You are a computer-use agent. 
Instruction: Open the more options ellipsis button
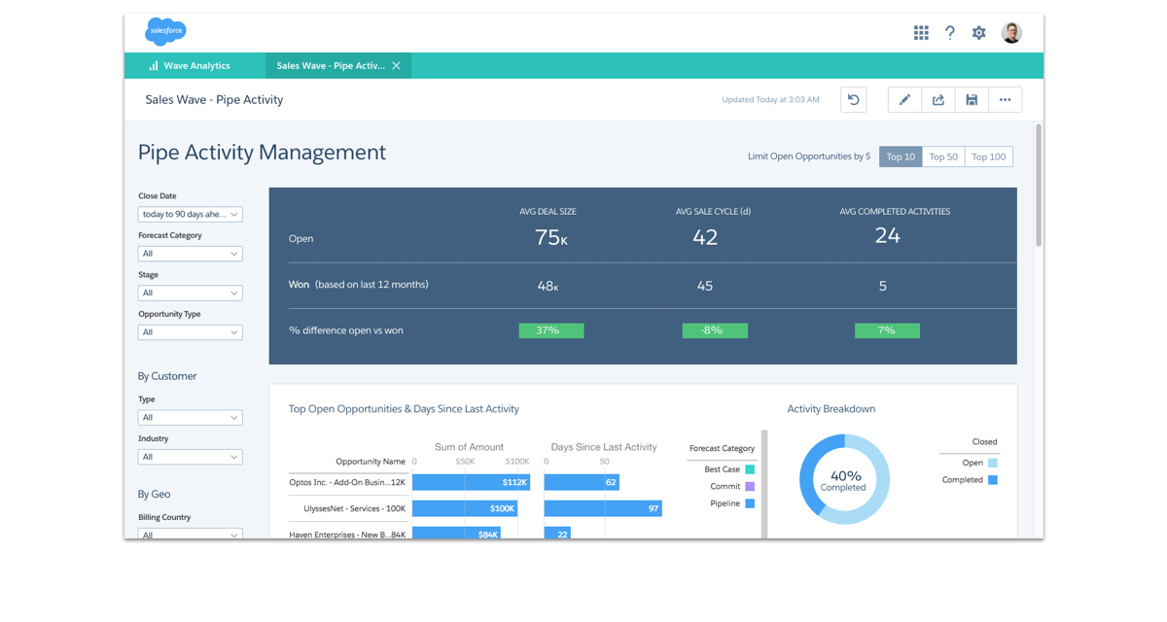(1005, 99)
